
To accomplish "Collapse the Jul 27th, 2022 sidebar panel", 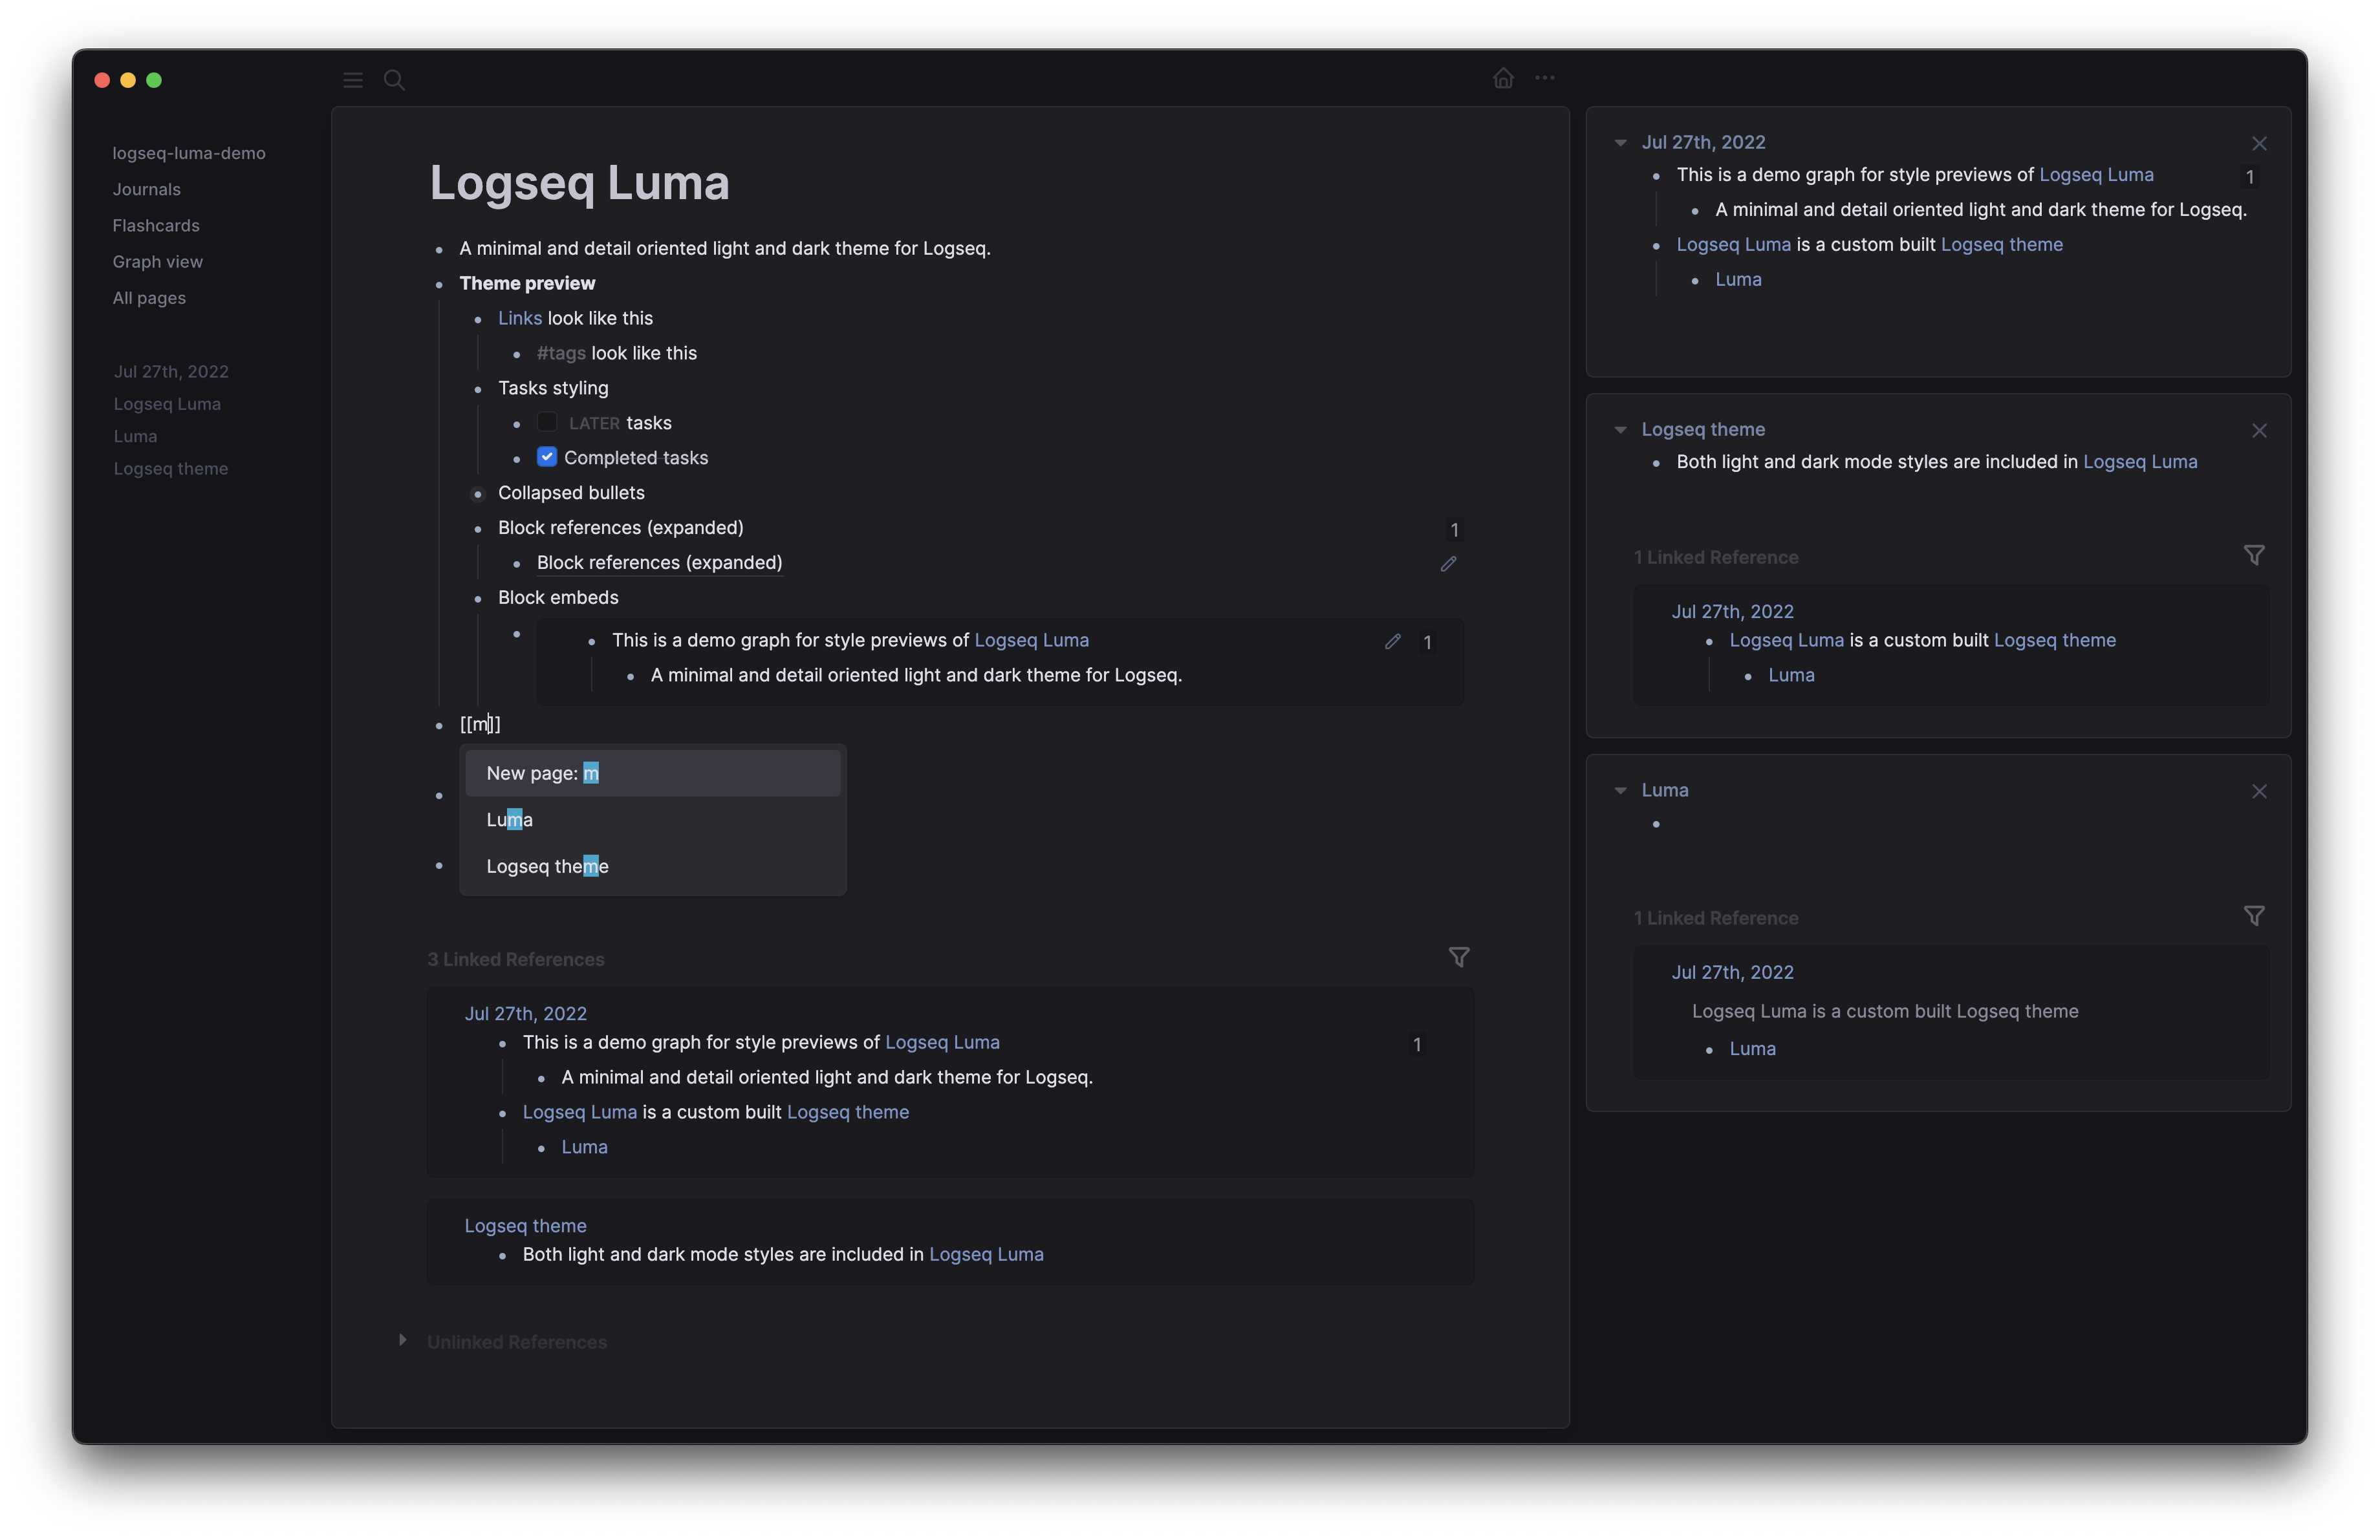I will [x=1620, y=143].
